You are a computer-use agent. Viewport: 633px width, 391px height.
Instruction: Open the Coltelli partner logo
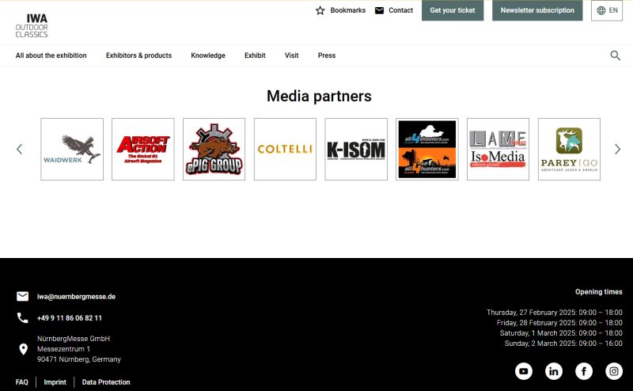click(x=285, y=149)
